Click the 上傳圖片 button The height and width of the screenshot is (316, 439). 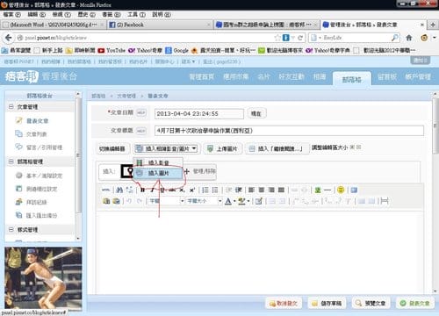click(x=222, y=148)
